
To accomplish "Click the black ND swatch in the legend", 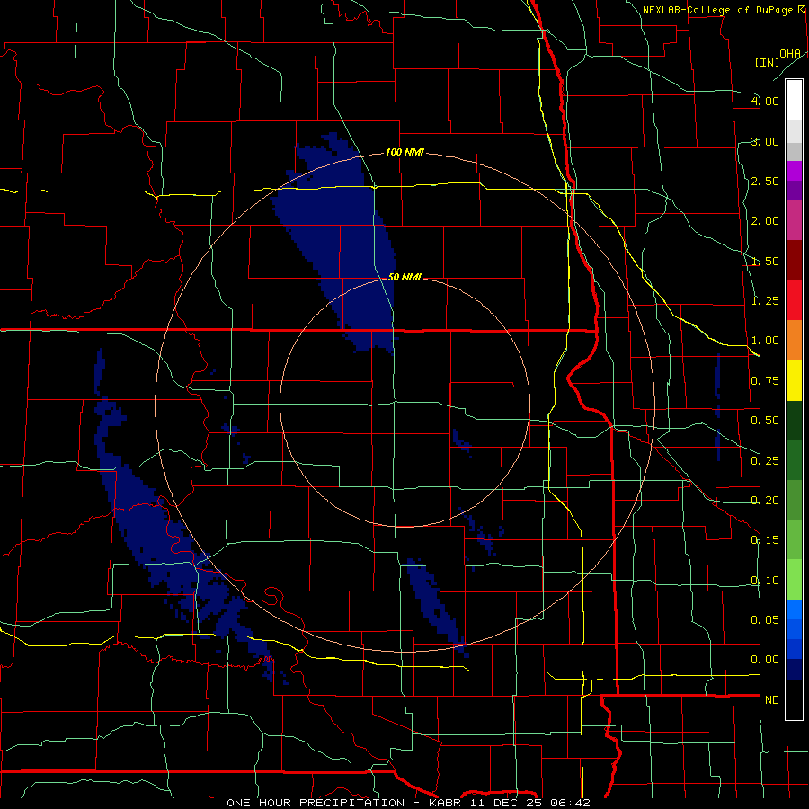I will pos(794,699).
